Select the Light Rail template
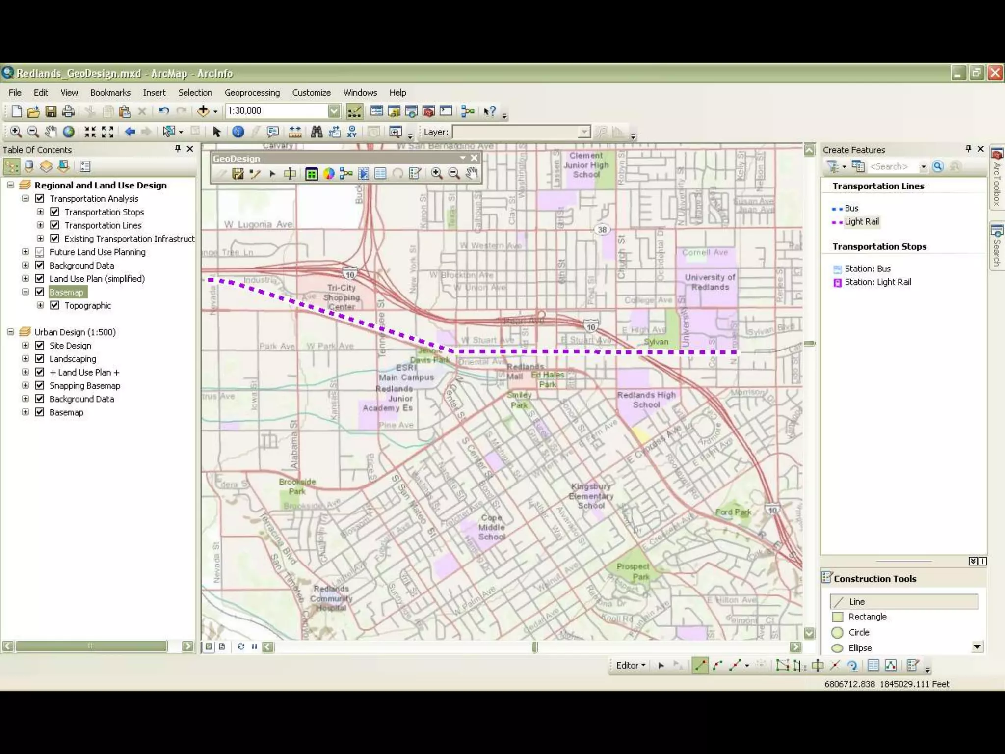Viewport: 1005px width, 754px height. [861, 222]
